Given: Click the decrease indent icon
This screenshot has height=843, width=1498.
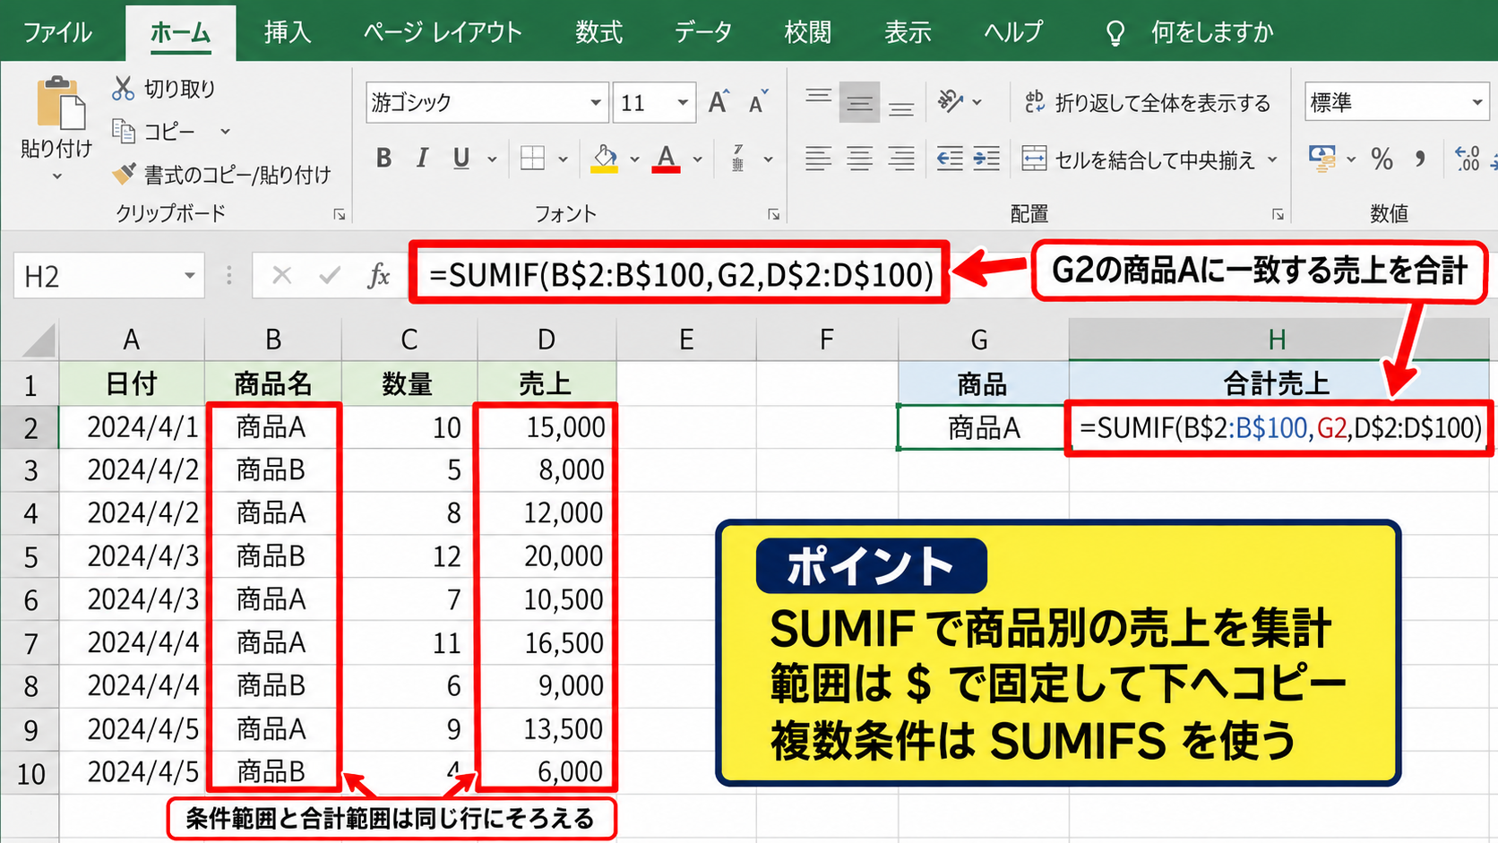Looking at the screenshot, I should [x=950, y=159].
